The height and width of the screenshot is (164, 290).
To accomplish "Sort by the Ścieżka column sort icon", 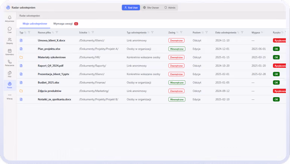I will [x=89, y=32].
